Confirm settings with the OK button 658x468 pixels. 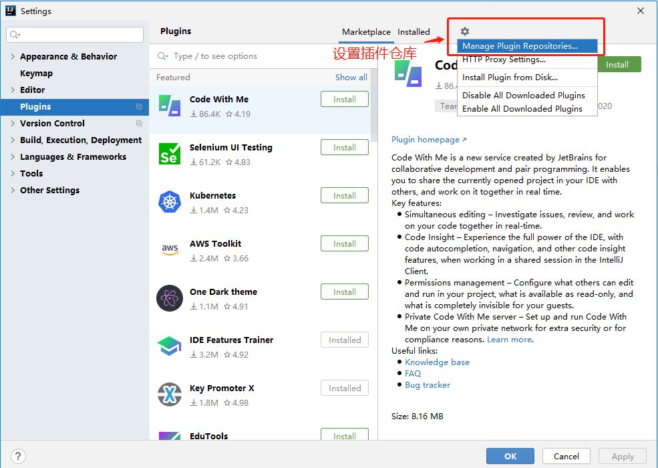pos(510,456)
